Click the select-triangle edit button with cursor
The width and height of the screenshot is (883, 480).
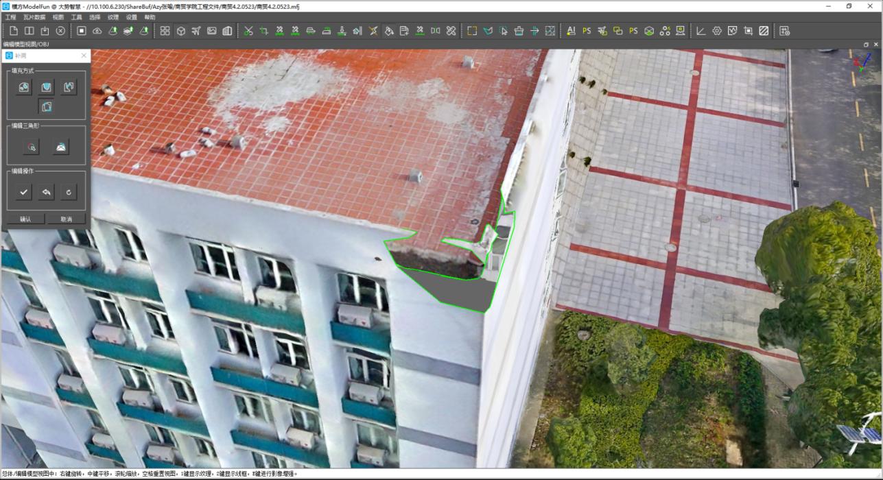coord(31,147)
